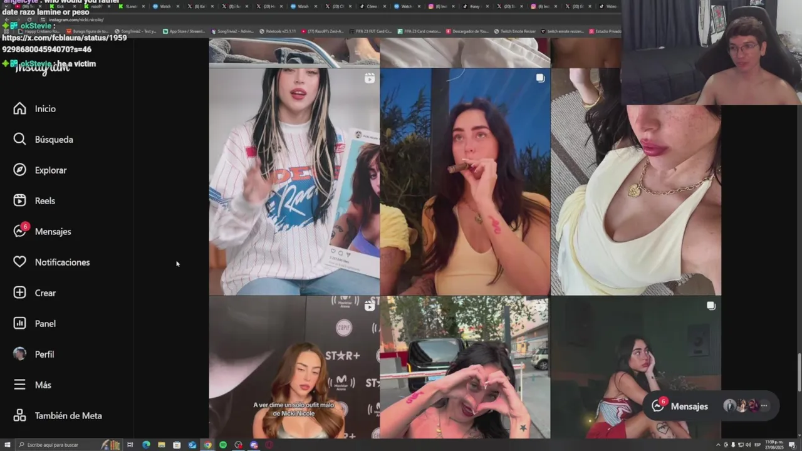Click messenger icon in floating Mensajes pill
Image resolution: width=802 pixels, height=451 pixels.
pyautogui.click(x=658, y=406)
